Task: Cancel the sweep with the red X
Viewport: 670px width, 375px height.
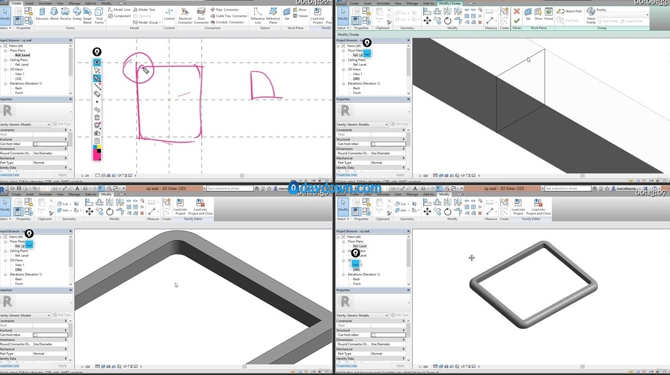Action: [517, 11]
